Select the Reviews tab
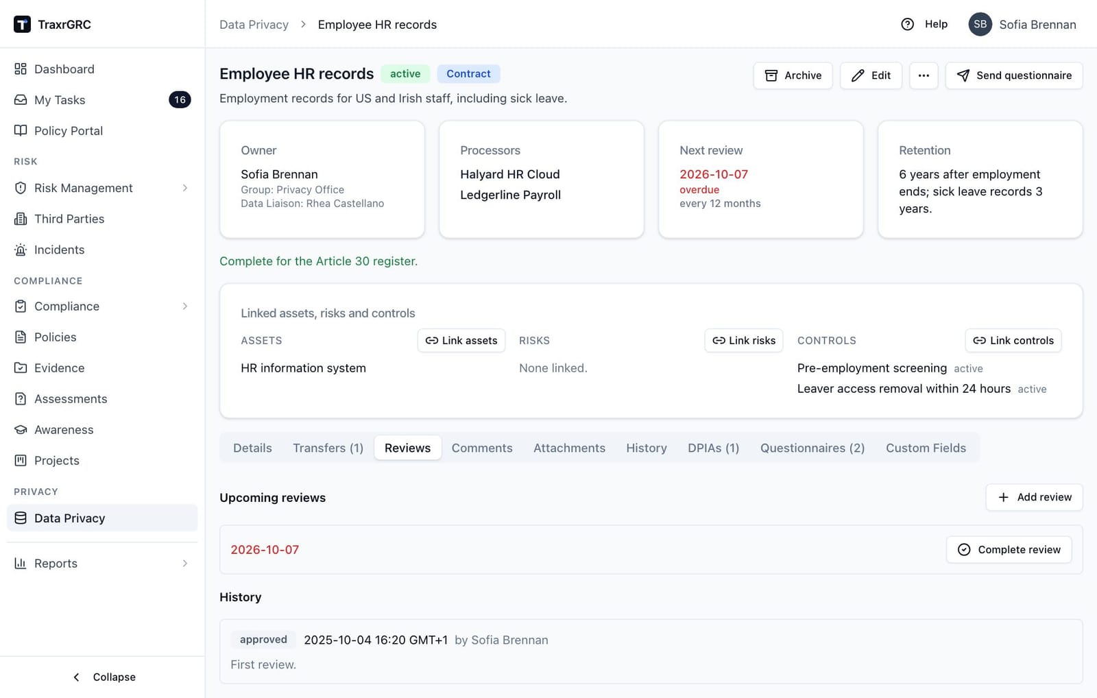 [x=407, y=448]
